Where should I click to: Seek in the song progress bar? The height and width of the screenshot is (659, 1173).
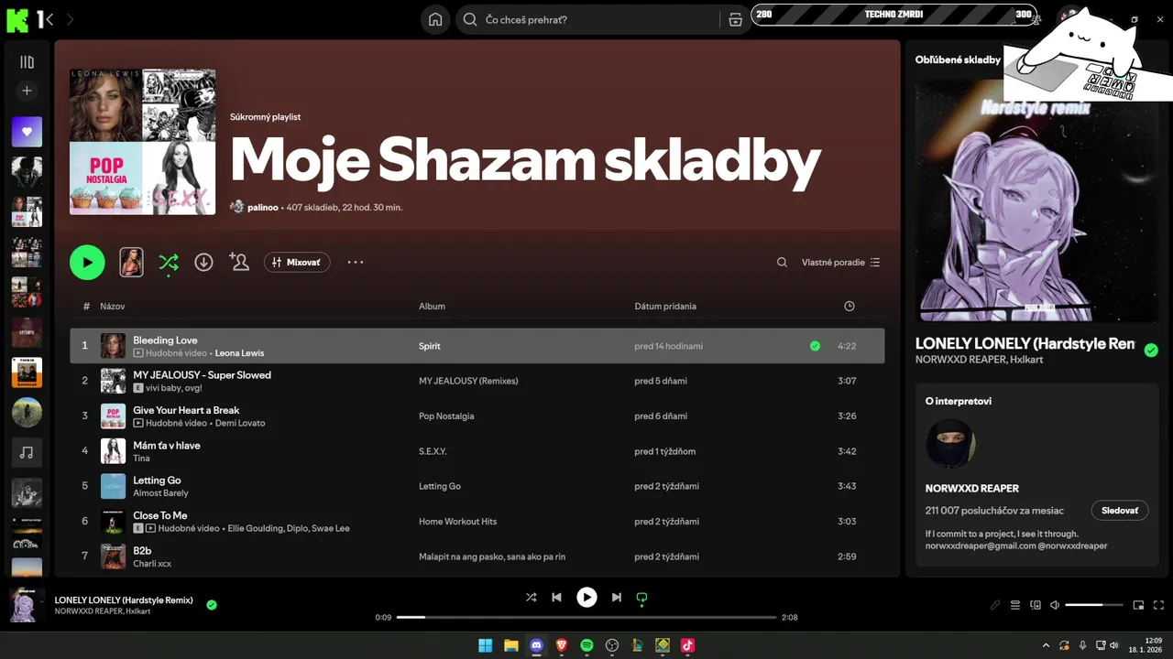pyautogui.click(x=586, y=618)
